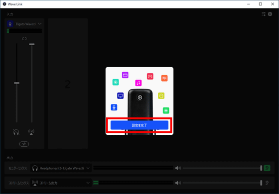Screen dimensions: 279x194
Task: Toggle the input channel's stream mix broadcast icon
Action: coord(31,132)
